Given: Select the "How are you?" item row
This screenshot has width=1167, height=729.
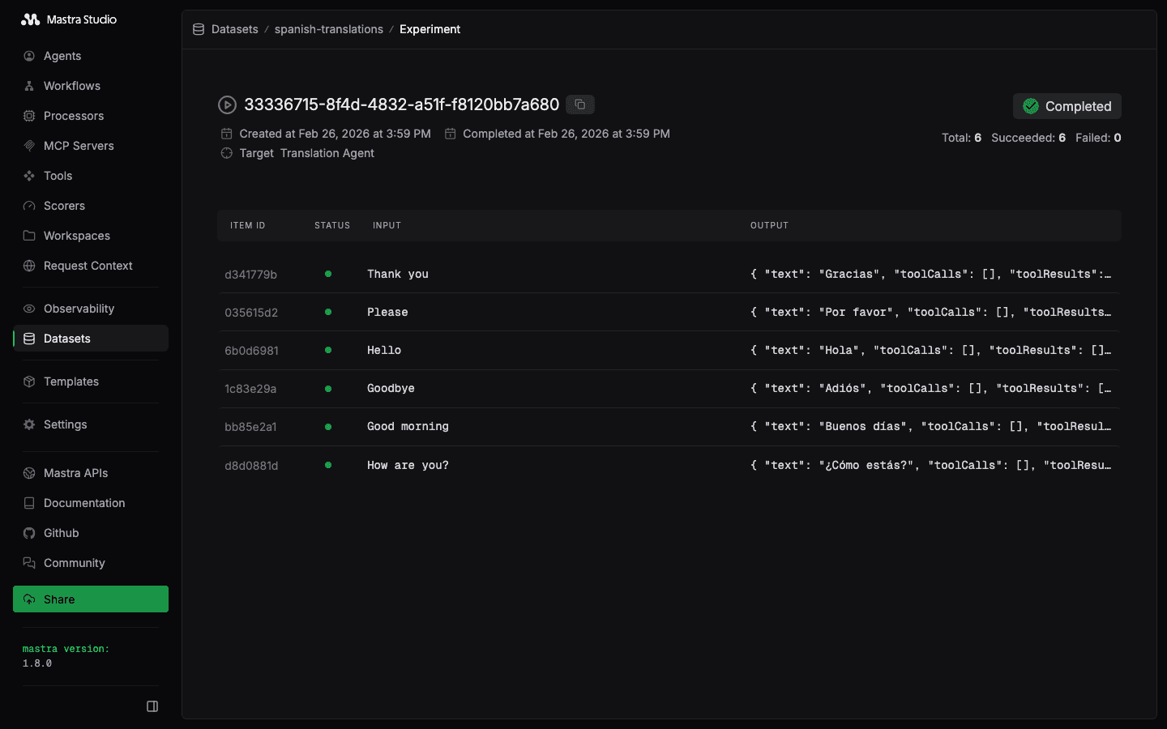Looking at the screenshot, I should [668, 465].
